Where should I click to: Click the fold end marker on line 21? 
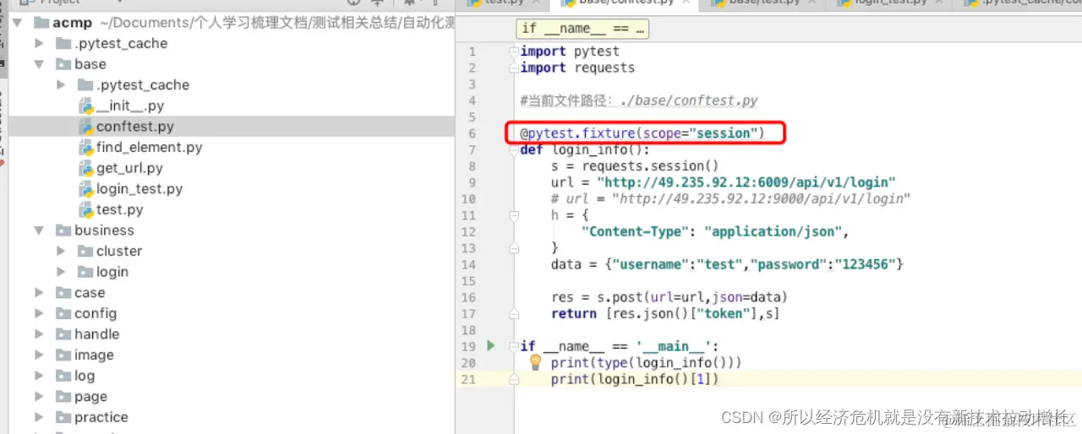513,379
